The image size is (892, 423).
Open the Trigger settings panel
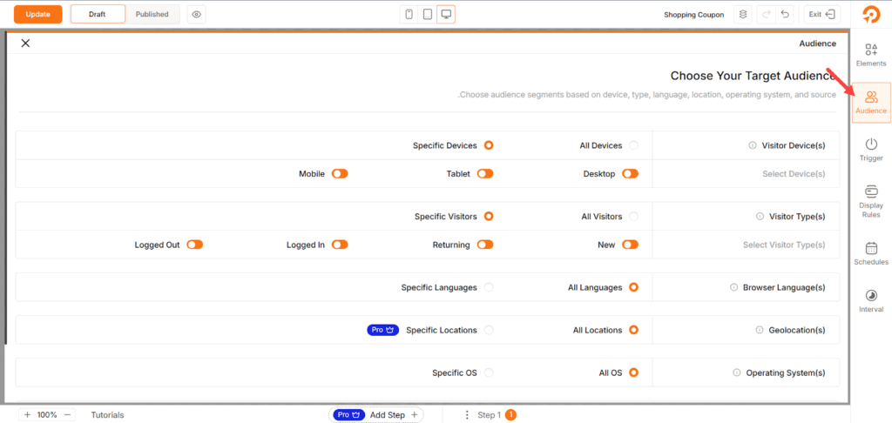click(871, 149)
